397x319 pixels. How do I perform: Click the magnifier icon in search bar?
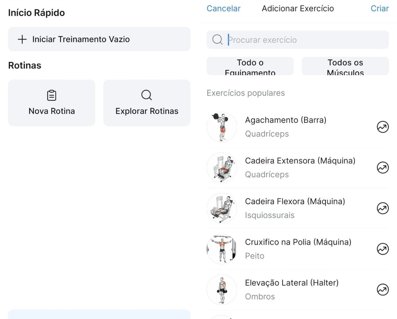(217, 40)
